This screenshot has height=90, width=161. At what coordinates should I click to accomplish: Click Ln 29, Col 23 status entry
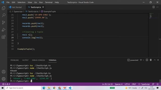107,84
